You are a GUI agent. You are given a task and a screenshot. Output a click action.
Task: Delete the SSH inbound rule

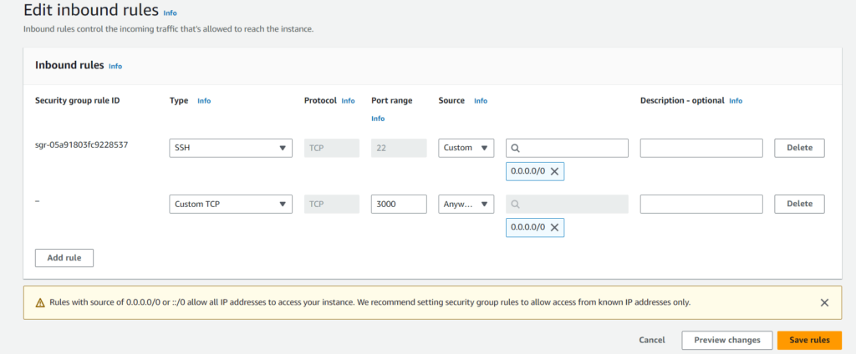click(x=800, y=148)
